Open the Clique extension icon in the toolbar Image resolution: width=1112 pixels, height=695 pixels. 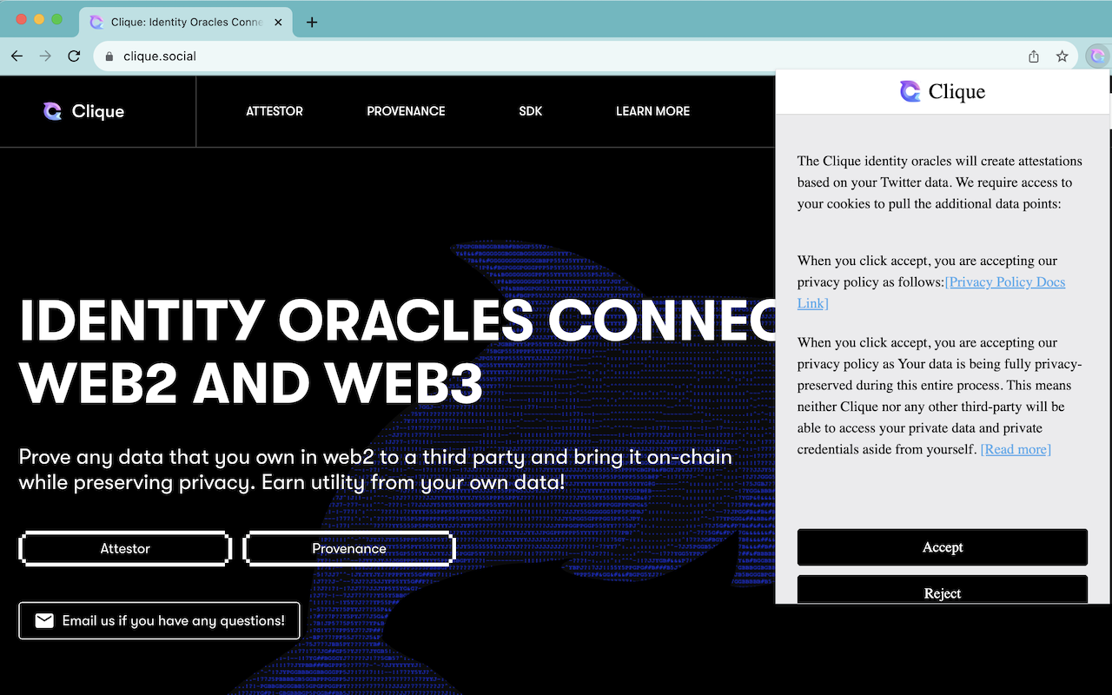point(1096,56)
